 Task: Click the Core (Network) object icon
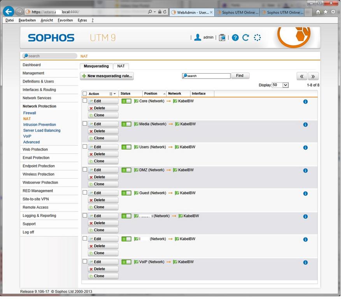(x=136, y=101)
